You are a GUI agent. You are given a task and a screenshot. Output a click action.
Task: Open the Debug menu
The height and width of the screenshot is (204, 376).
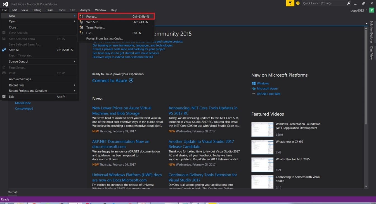(37, 10)
